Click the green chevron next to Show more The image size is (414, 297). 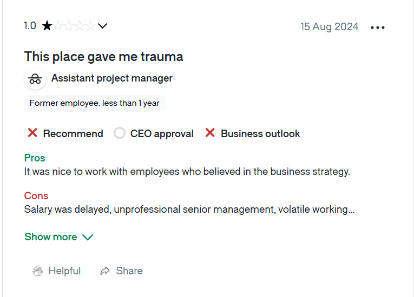pos(88,237)
